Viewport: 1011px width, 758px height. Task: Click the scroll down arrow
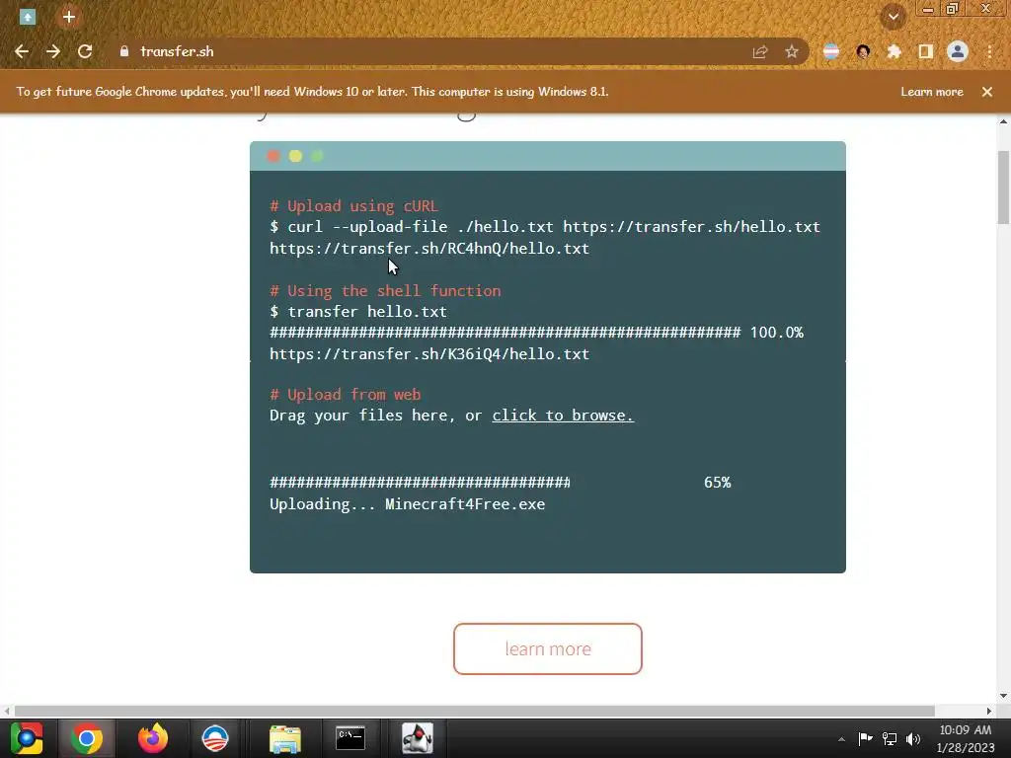(x=1004, y=696)
